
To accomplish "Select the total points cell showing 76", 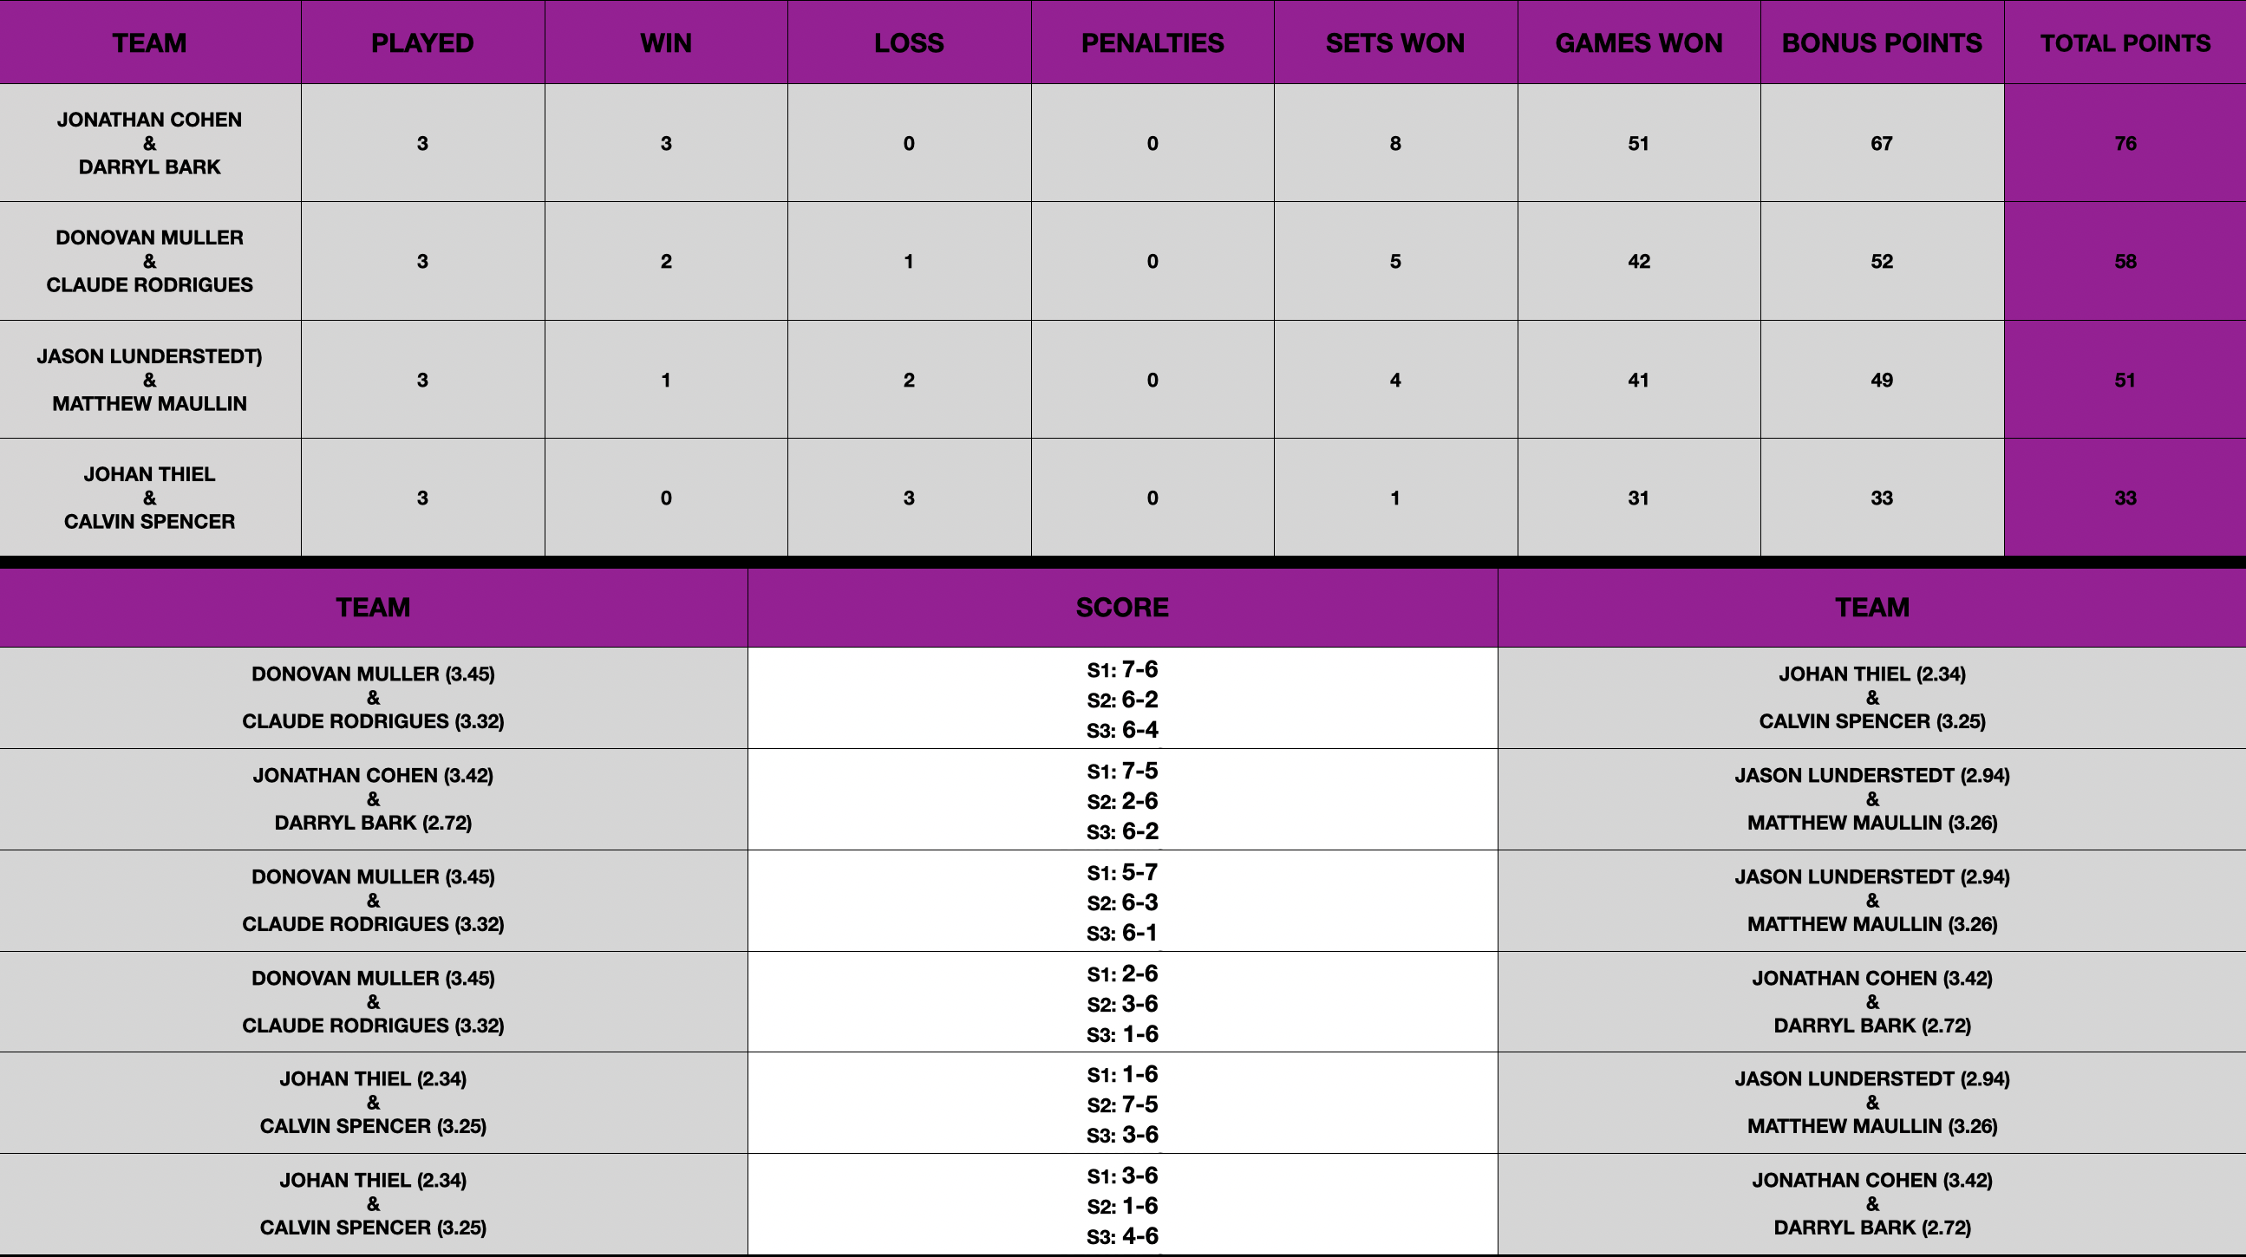I will coord(2125,143).
